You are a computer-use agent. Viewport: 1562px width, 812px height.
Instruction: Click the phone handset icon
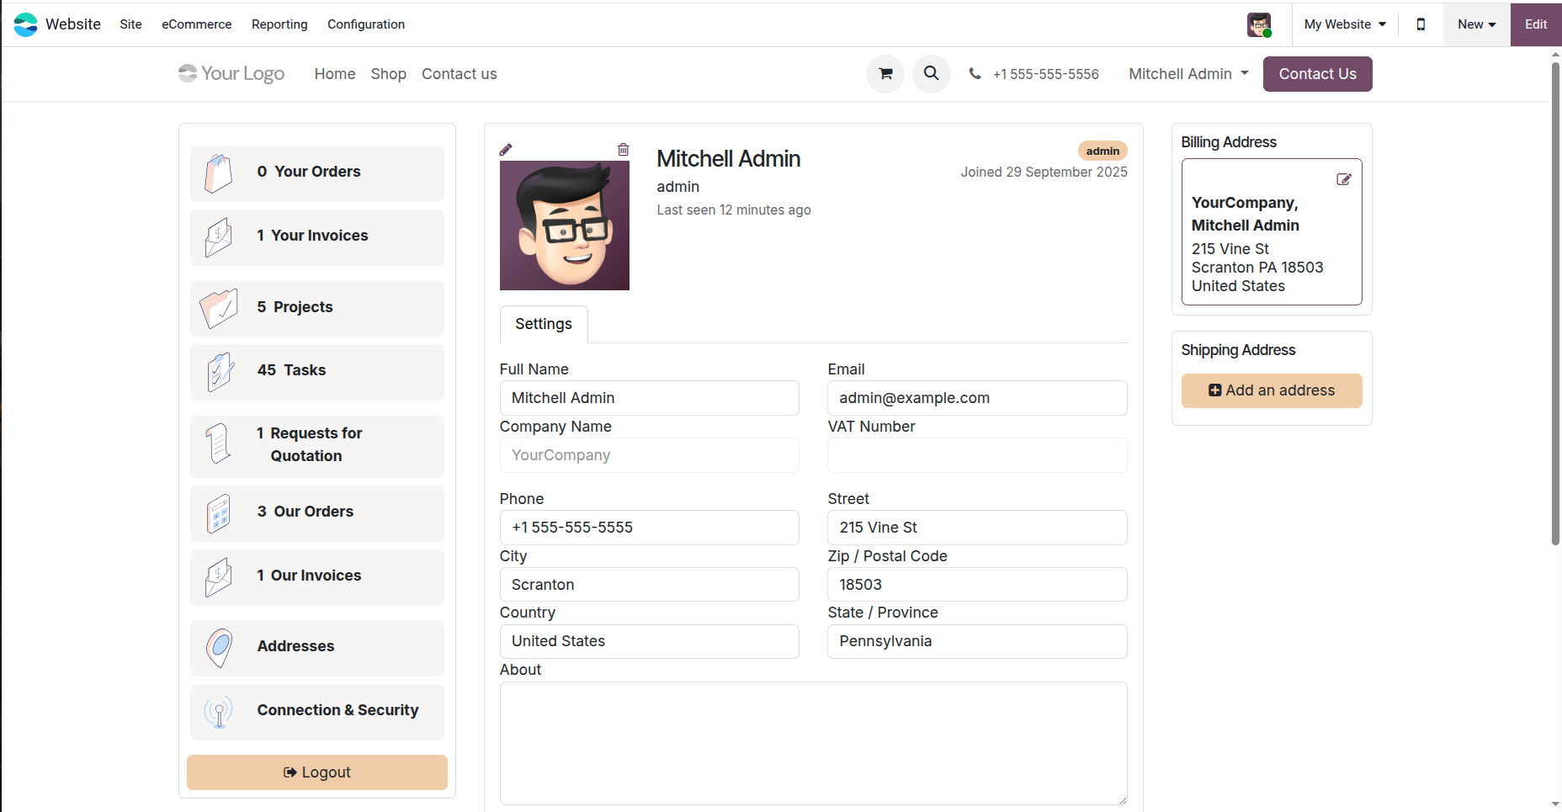pyautogui.click(x=975, y=74)
